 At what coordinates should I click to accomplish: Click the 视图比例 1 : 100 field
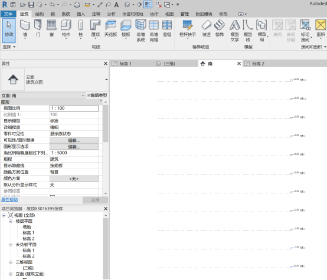(74, 108)
